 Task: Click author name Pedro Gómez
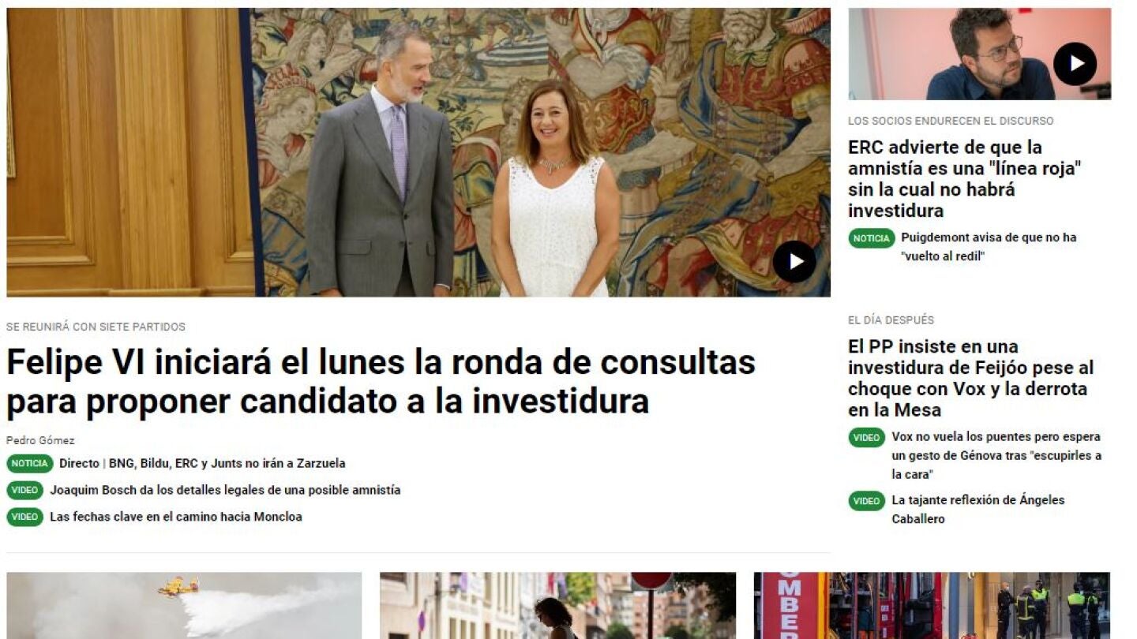pyautogui.click(x=40, y=441)
